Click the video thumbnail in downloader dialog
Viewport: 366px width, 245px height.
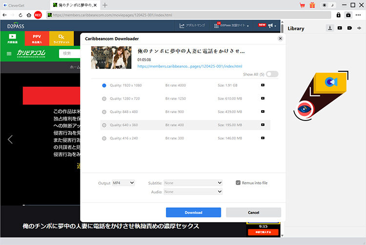click(x=111, y=58)
